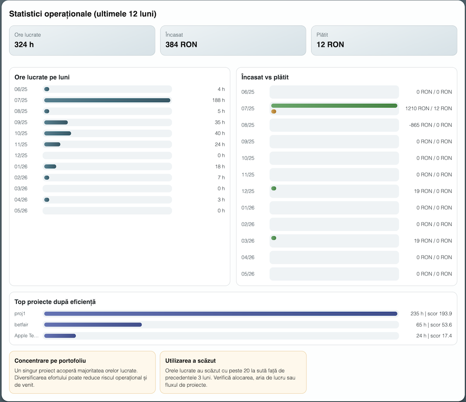
Task: Click the orange paid dot for 07/25
Action: point(274,112)
